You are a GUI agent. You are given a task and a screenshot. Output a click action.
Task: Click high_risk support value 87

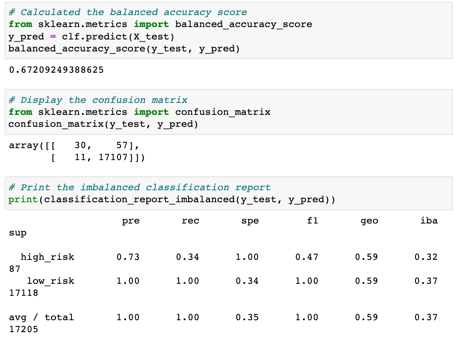tap(15, 269)
